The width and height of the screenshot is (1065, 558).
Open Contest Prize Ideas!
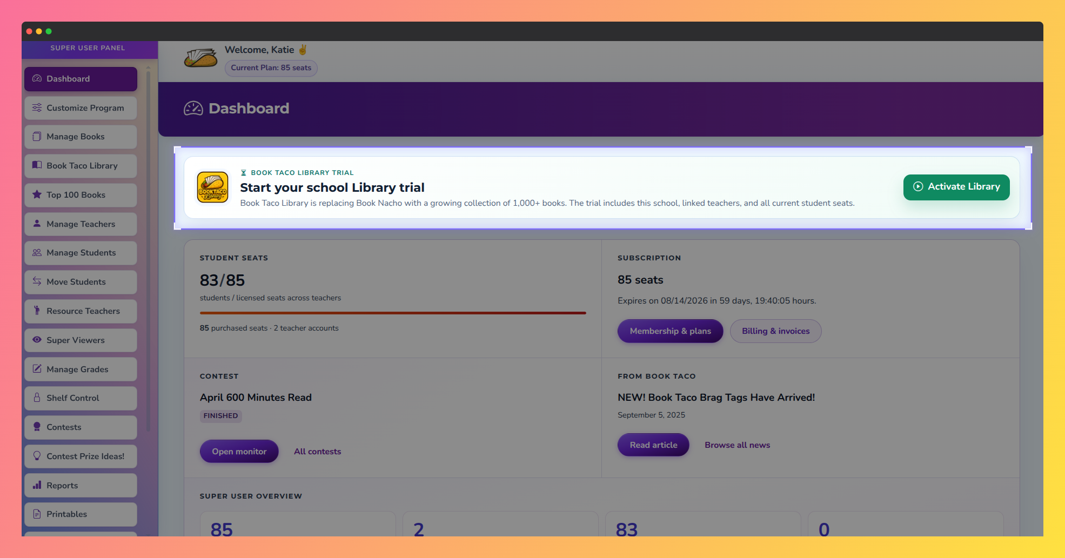pyautogui.click(x=81, y=456)
